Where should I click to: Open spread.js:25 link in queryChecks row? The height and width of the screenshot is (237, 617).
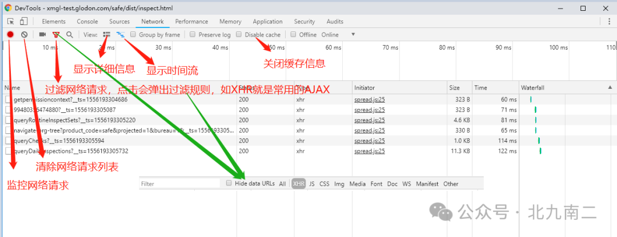coord(370,141)
